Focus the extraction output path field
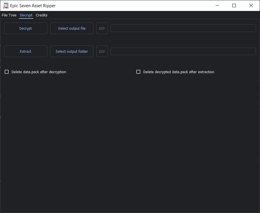 183,51
